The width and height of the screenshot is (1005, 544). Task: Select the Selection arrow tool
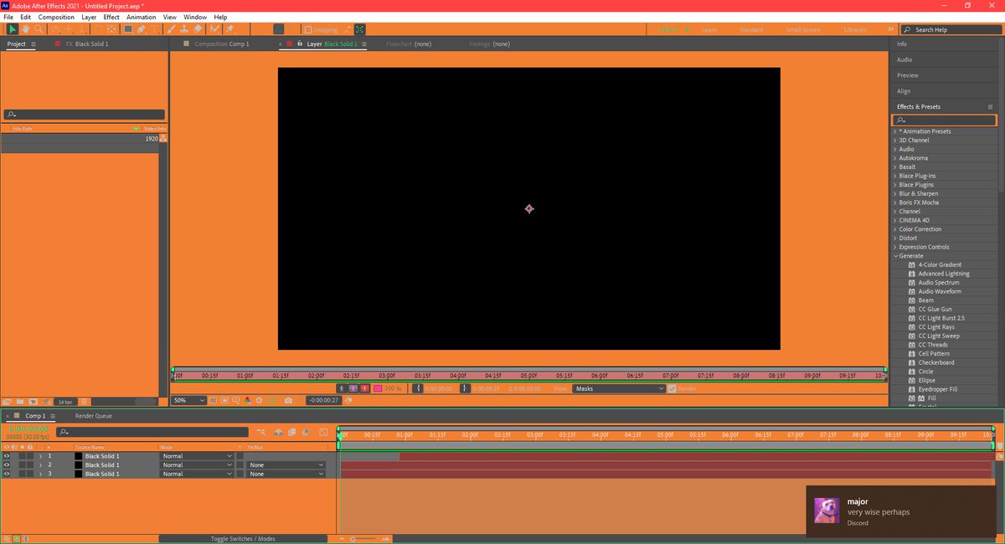coord(13,28)
